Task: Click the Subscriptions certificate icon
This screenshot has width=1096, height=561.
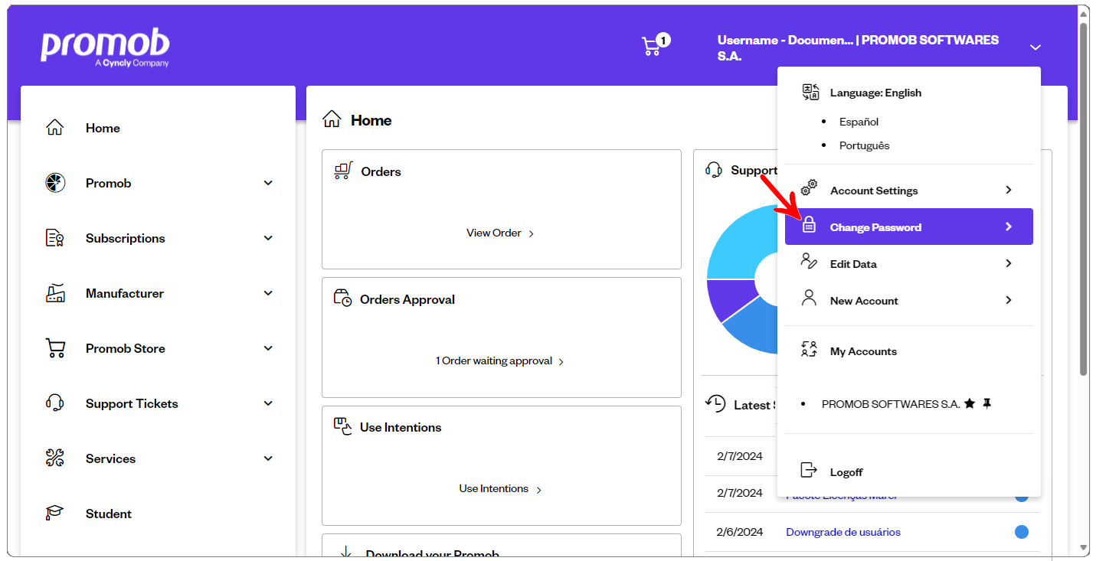Action: point(55,238)
